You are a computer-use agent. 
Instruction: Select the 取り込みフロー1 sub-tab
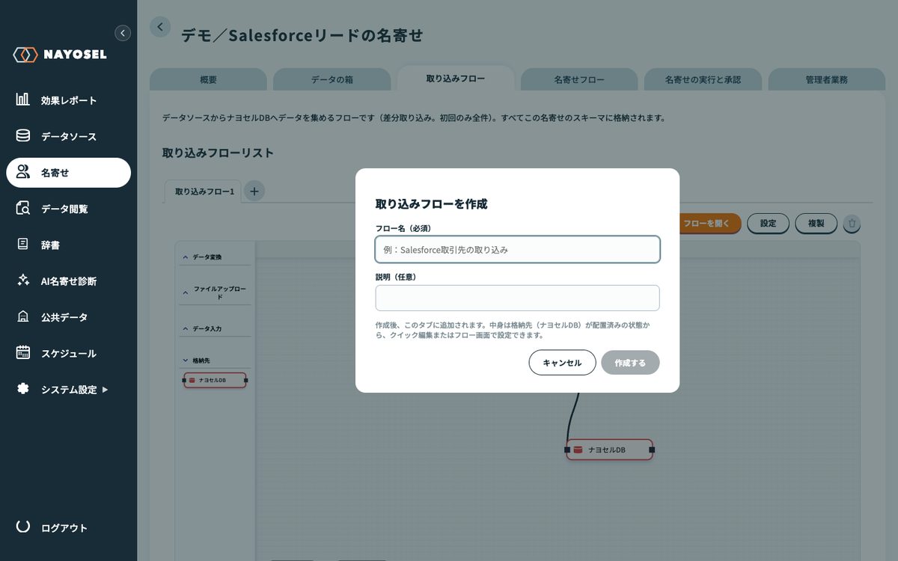click(x=204, y=191)
